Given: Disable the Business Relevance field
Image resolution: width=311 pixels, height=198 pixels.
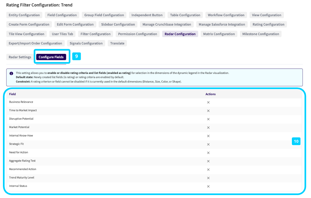Looking at the screenshot, I should pos(208,102).
